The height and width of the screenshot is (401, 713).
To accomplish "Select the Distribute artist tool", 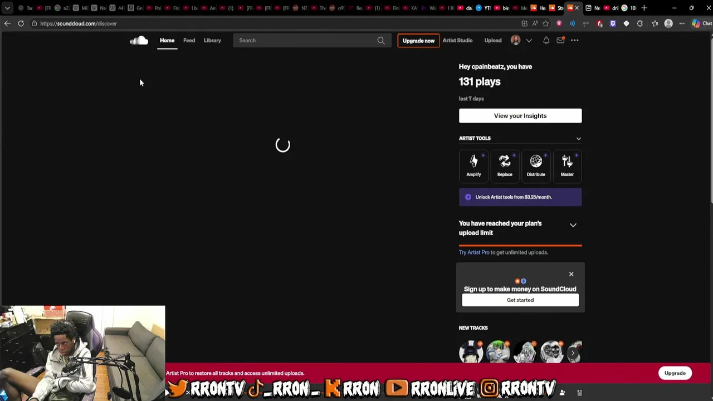I will pyautogui.click(x=536, y=166).
